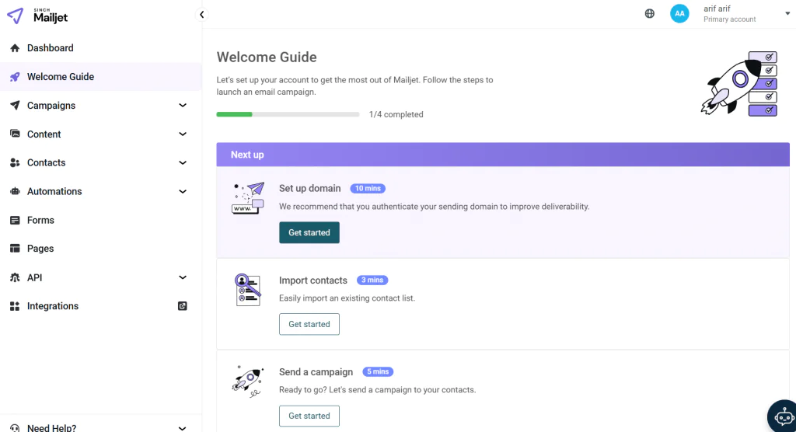This screenshot has width=796, height=432.
Task: Click Get started for Set up domain
Action: [x=309, y=232]
